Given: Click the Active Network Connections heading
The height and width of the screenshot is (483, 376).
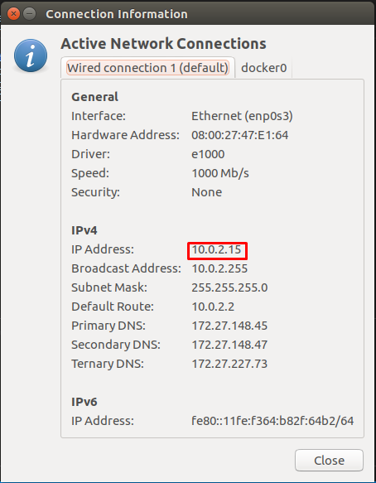Looking at the screenshot, I should click(x=163, y=43).
